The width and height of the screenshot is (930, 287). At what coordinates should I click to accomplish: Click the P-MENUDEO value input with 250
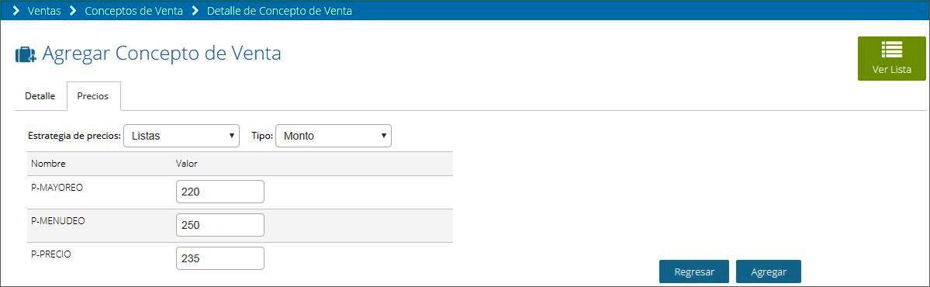pyautogui.click(x=220, y=225)
